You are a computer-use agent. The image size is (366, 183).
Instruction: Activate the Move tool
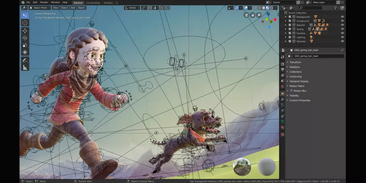pos(25,30)
